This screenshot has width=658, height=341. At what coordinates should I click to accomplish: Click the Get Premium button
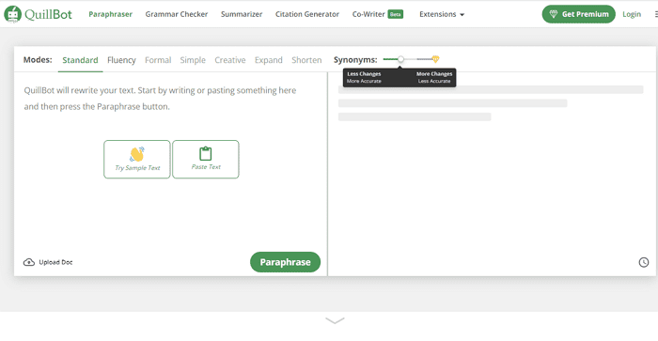point(579,14)
